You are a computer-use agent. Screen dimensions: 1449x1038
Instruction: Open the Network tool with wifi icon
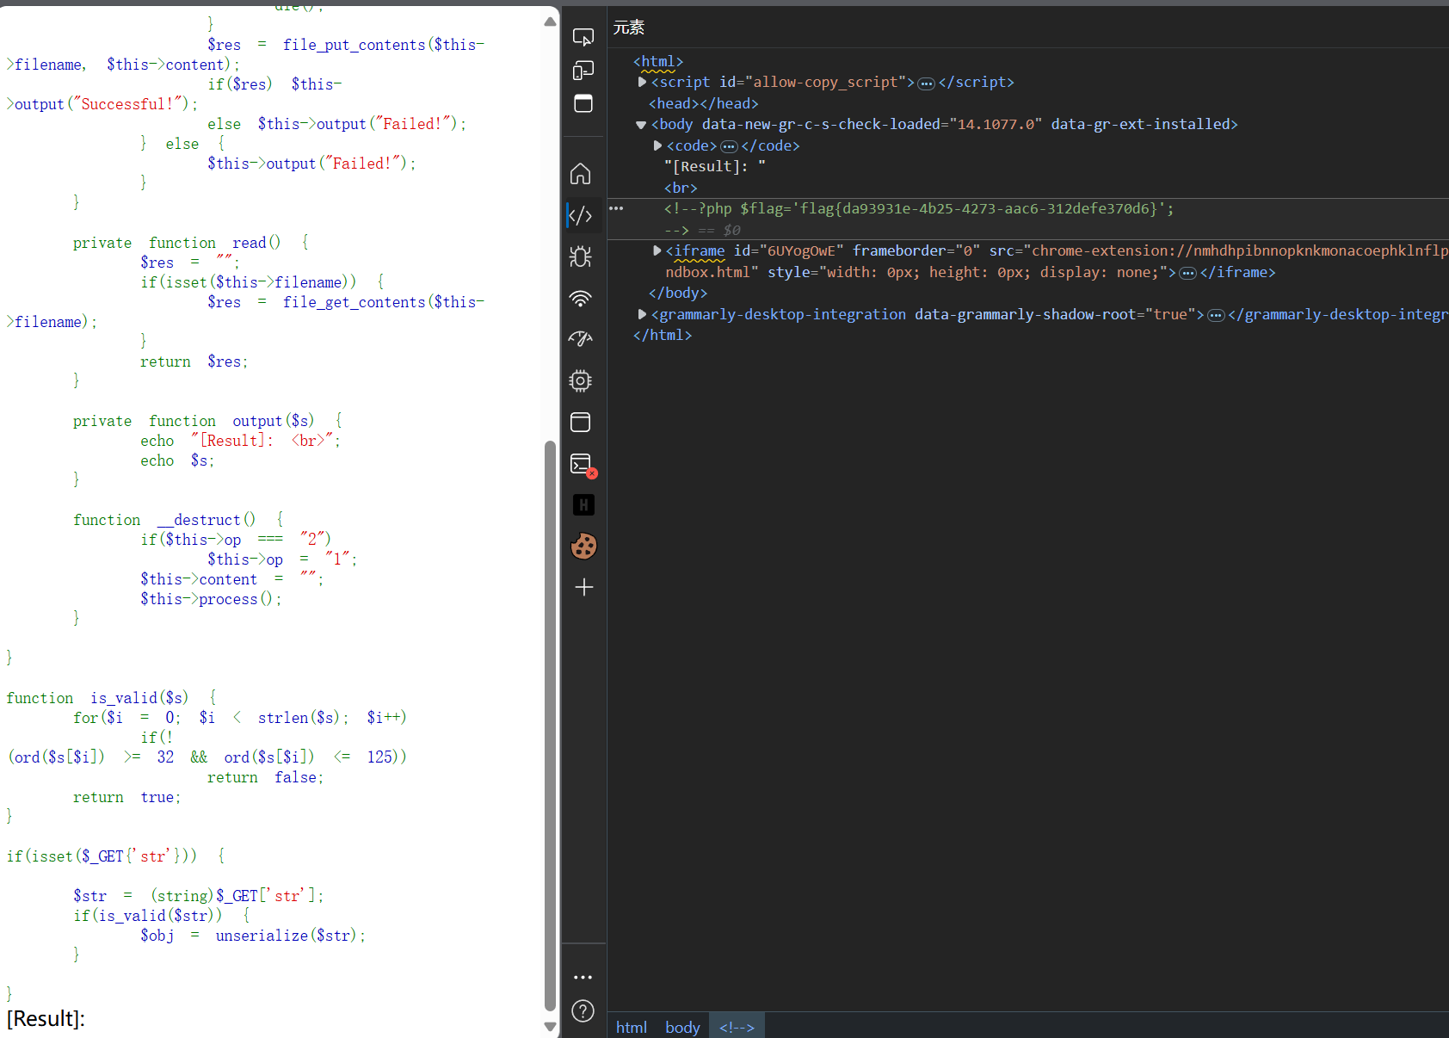coord(581,299)
